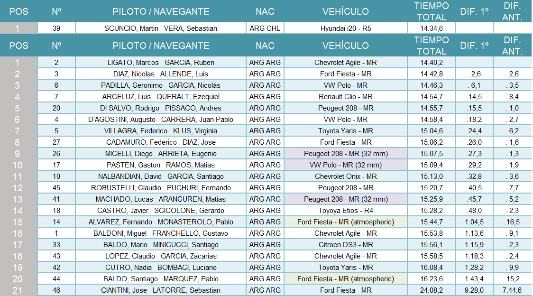Select 'DIAZ, Nicolas ALLENDE, Luis' row name
This screenshot has width=533, height=296.
coord(160,74)
